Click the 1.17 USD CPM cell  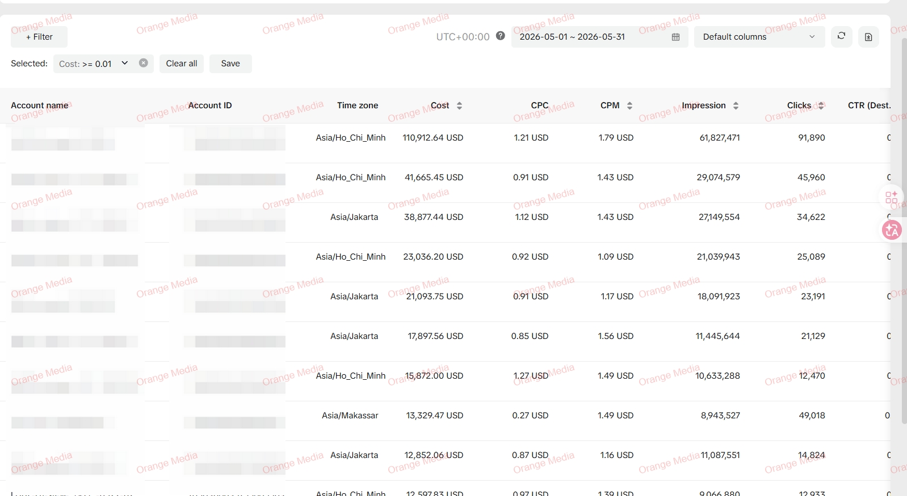(x=617, y=296)
